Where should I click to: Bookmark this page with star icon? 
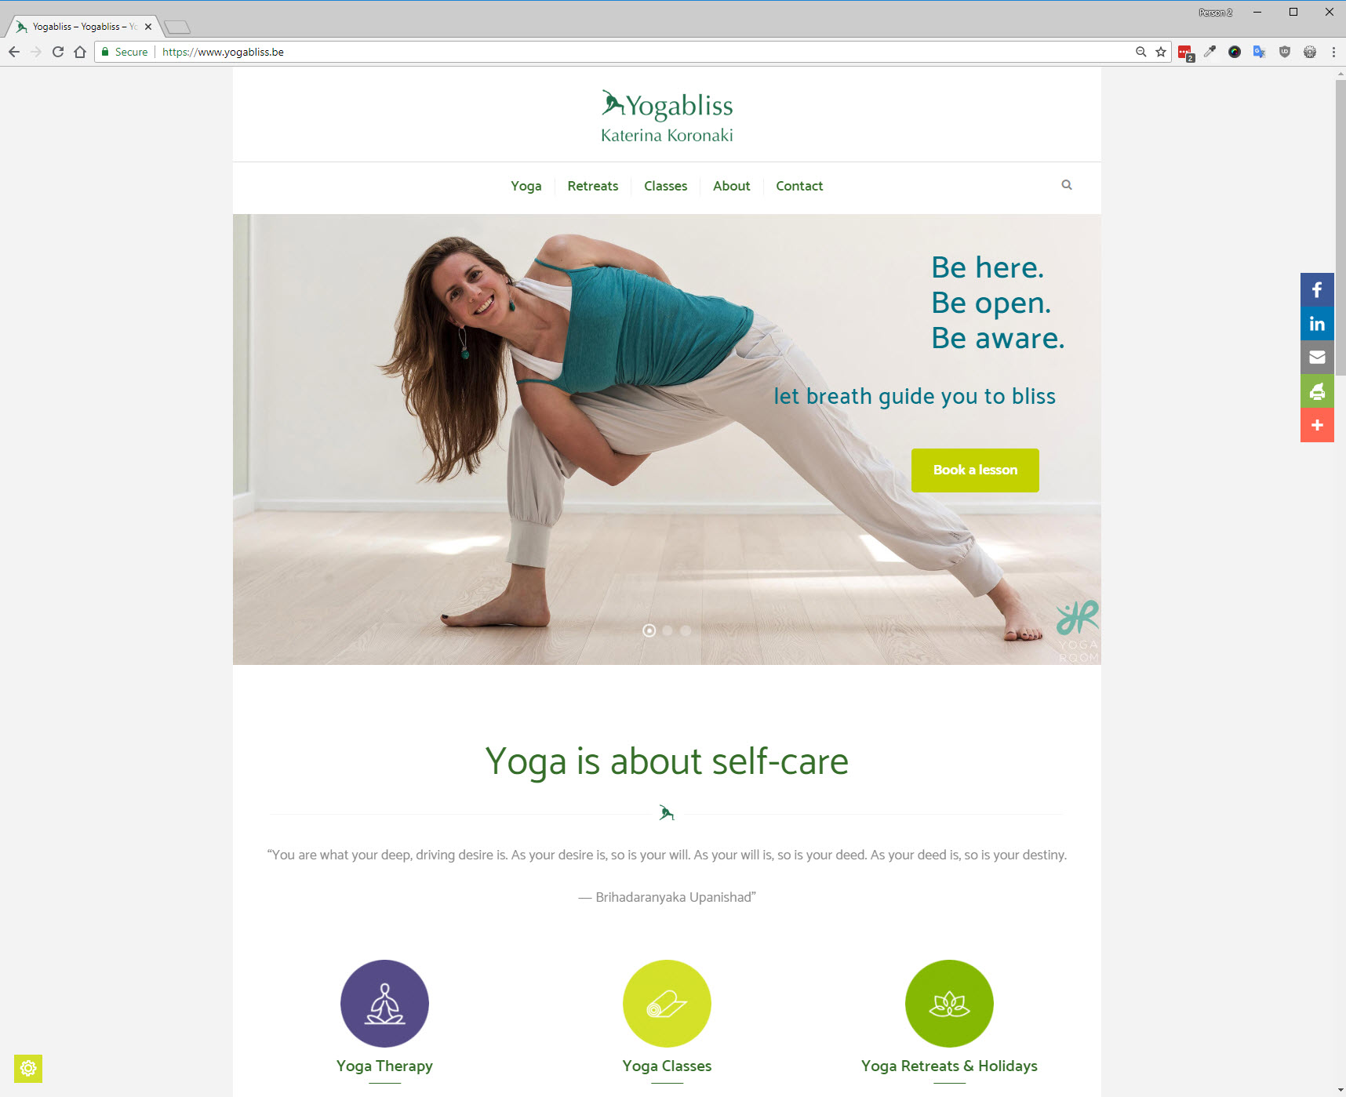coord(1161,52)
